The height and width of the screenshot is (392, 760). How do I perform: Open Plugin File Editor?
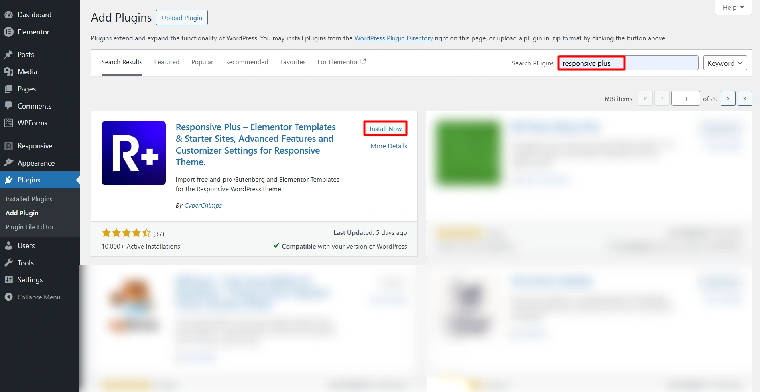click(x=30, y=227)
